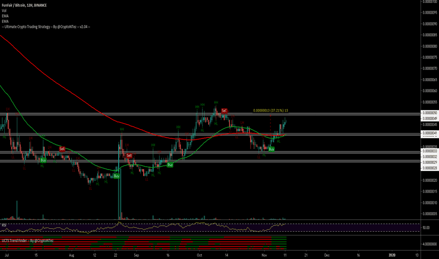The width and height of the screenshot is (439, 259).
Task: Click the Jul date on time axis
Action: point(7,255)
